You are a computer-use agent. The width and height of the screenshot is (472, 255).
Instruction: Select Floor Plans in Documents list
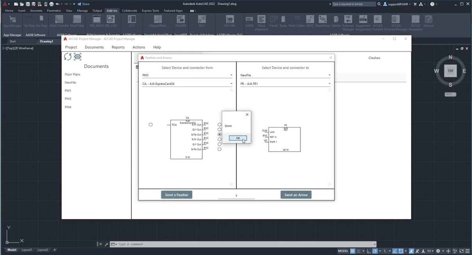(73, 74)
